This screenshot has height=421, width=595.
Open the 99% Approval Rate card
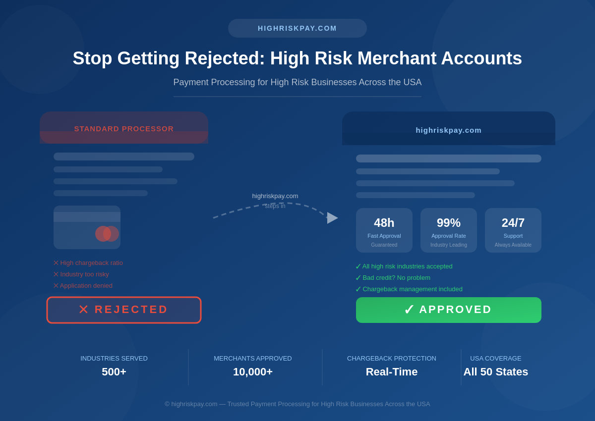click(449, 230)
